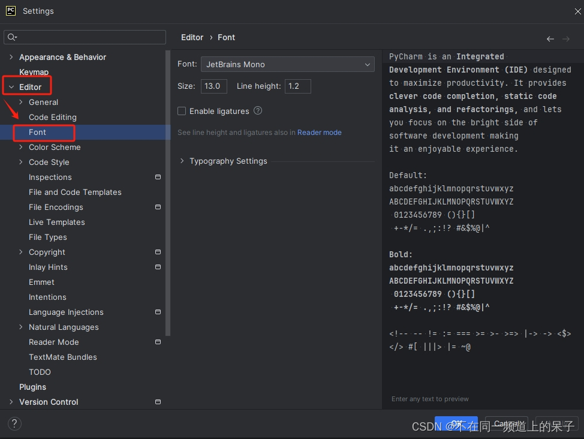Viewport: 584px width, 439px height.
Task: Navigate forward with the right arrow
Action: tap(566, 39)
